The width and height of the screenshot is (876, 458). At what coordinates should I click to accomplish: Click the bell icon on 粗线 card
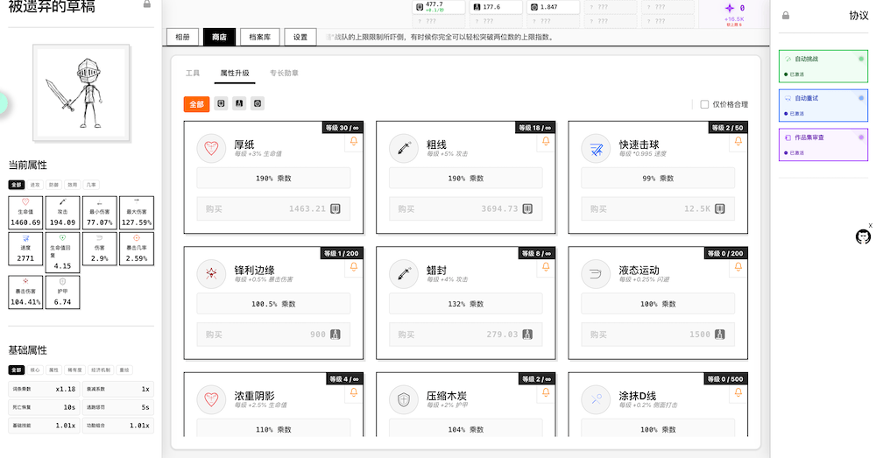(x=547, y=143)
